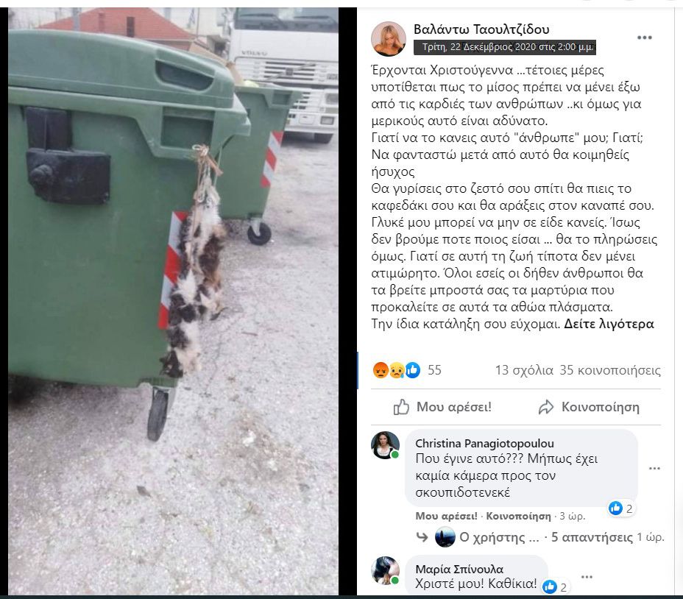This screenshot has width=683, height=599.
Task: Open Christina Panagiotopoulou's comment options menu
Action: pyautogui.click(x=654, y=468)
